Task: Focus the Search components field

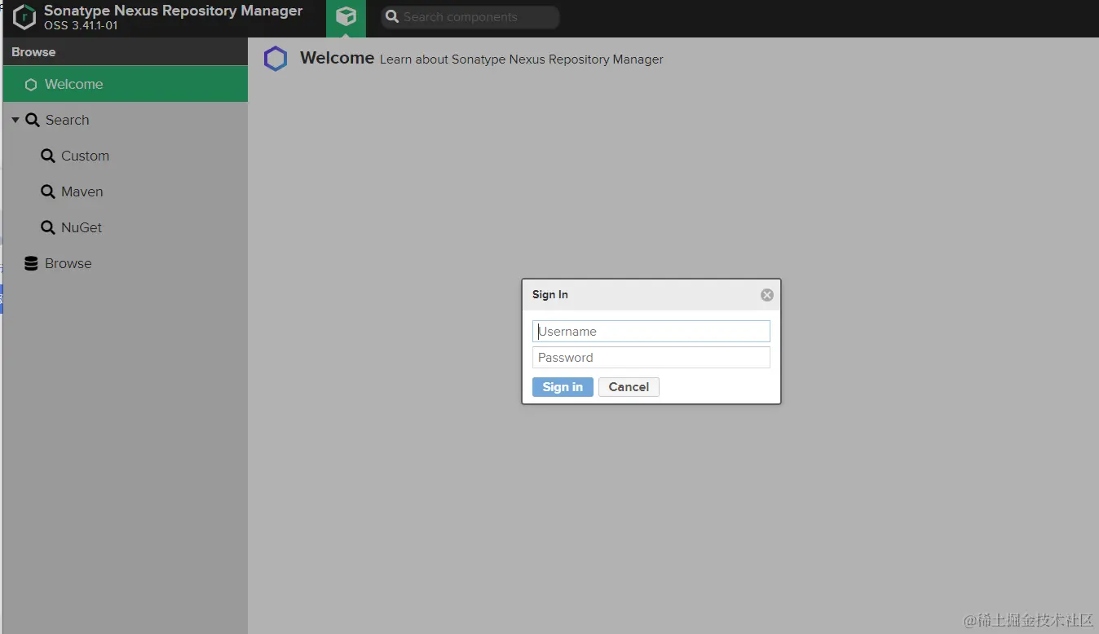Action: pos(470,17)
